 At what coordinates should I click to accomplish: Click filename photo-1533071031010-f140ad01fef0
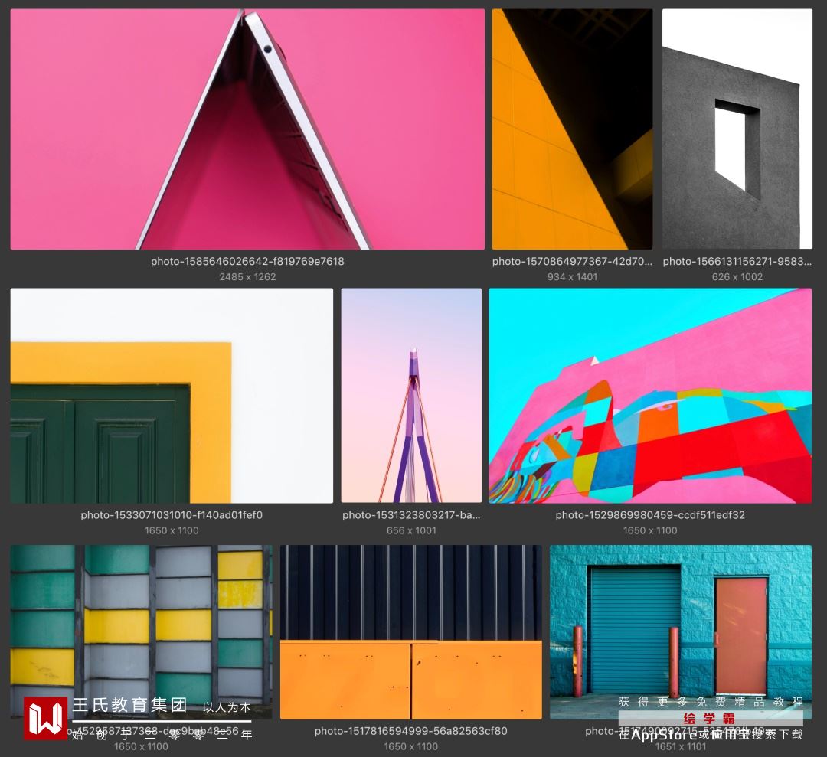pos(172,515)
